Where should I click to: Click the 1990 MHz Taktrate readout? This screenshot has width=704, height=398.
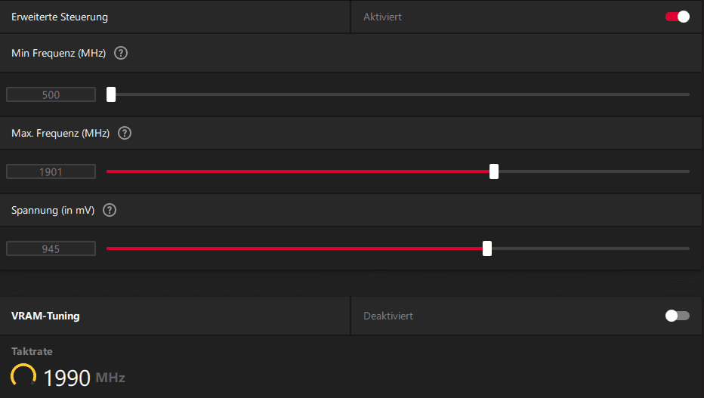[84, 378]
